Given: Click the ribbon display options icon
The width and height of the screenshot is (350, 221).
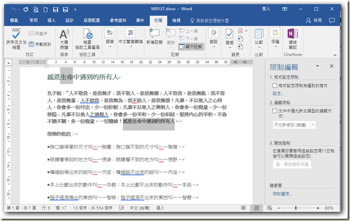Looking at the screenshot, I should coord(284,9).
